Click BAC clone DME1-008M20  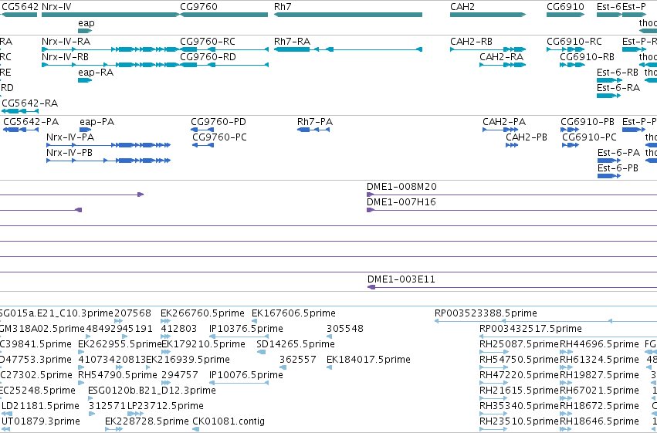(512, 195)
